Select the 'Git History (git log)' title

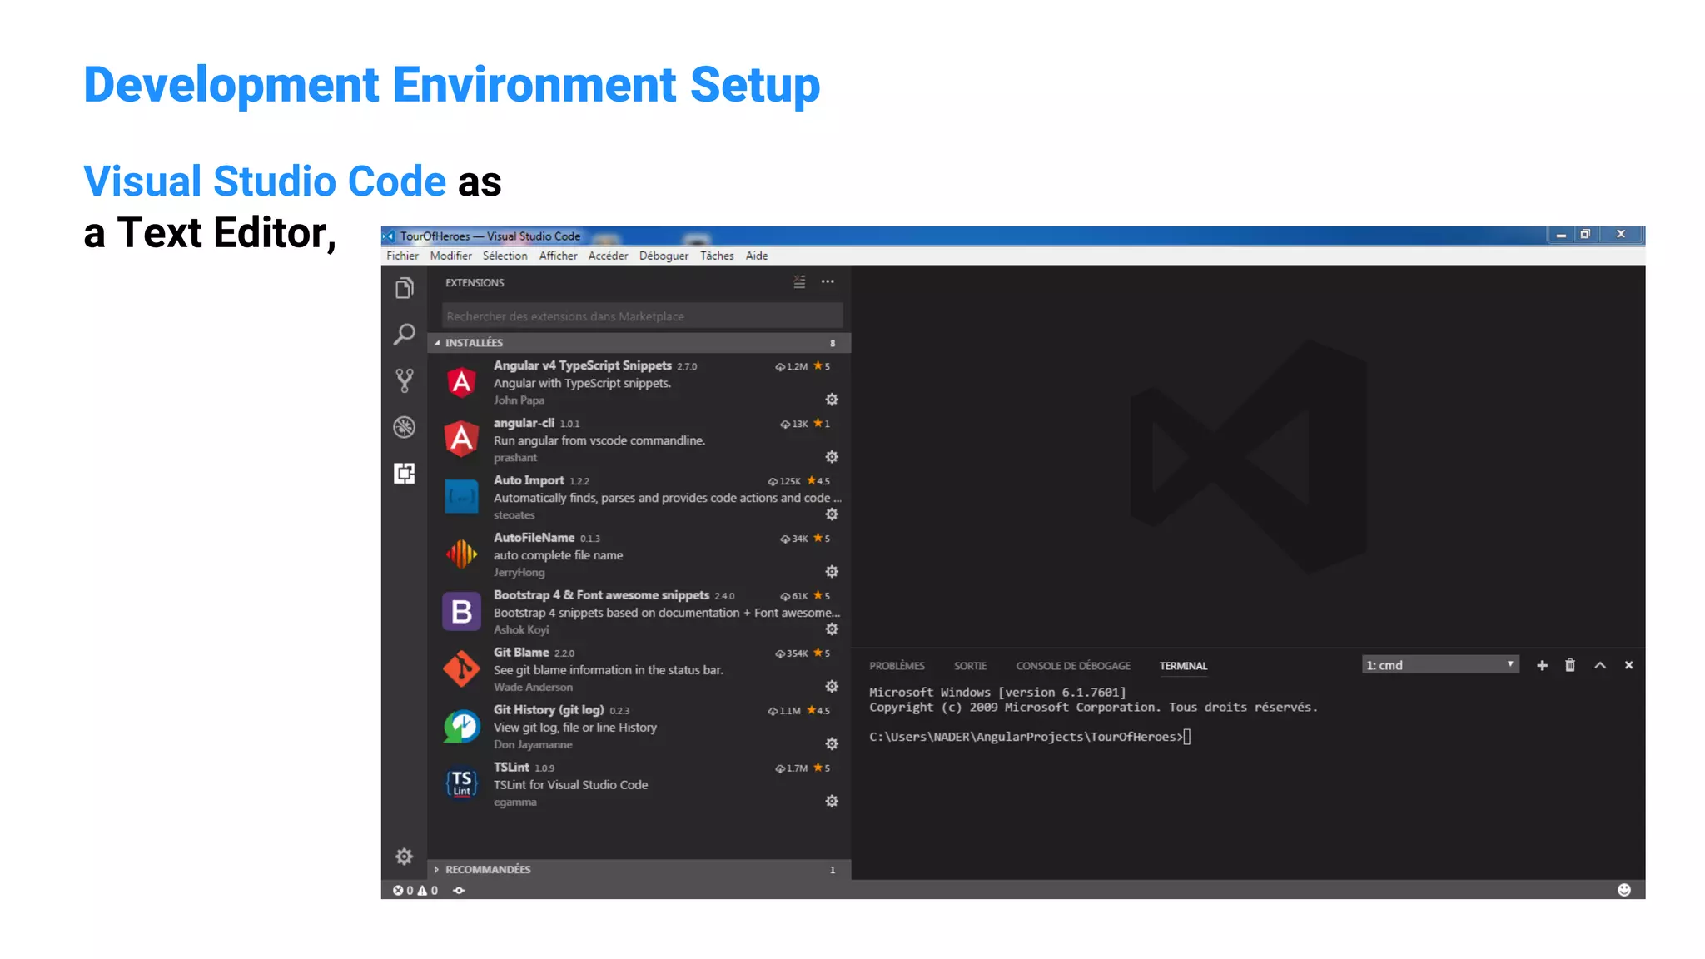(x=549, y=710)
